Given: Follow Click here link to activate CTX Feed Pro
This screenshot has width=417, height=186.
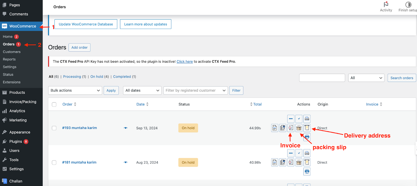Looking at the screenshot, I should (x=185, y=62).
